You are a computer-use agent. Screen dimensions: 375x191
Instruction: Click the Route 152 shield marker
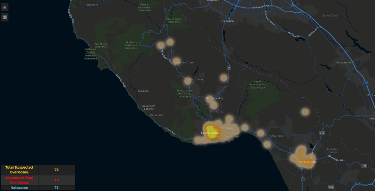tap(322, 133)
